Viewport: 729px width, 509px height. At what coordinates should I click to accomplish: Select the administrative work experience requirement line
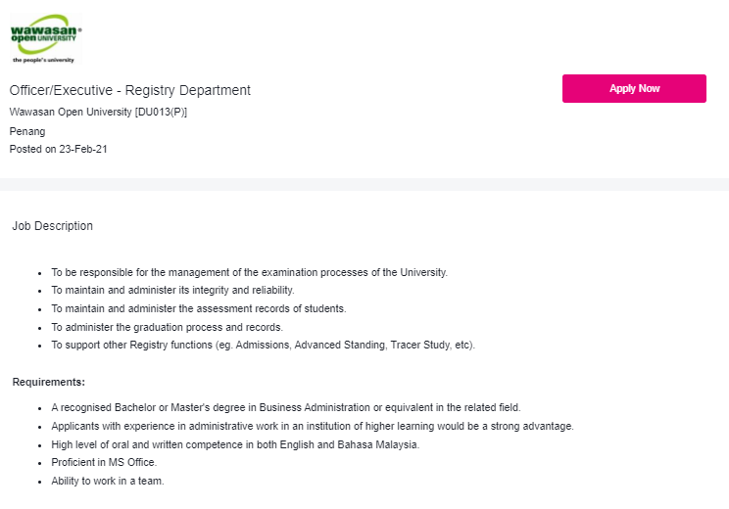(313, 427)
